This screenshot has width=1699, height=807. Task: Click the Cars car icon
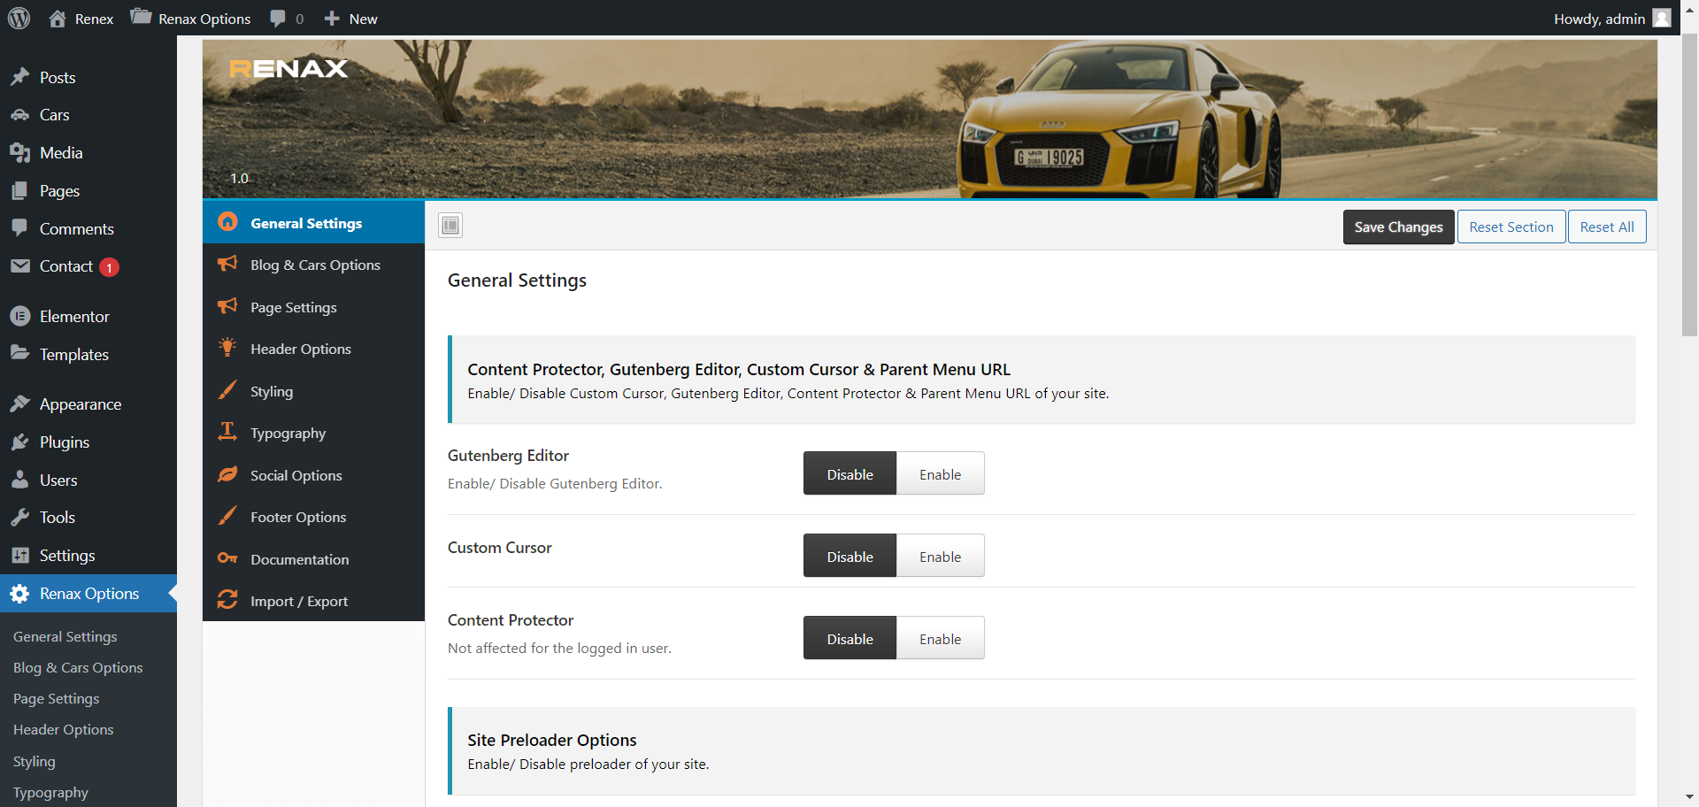point(20,115)
